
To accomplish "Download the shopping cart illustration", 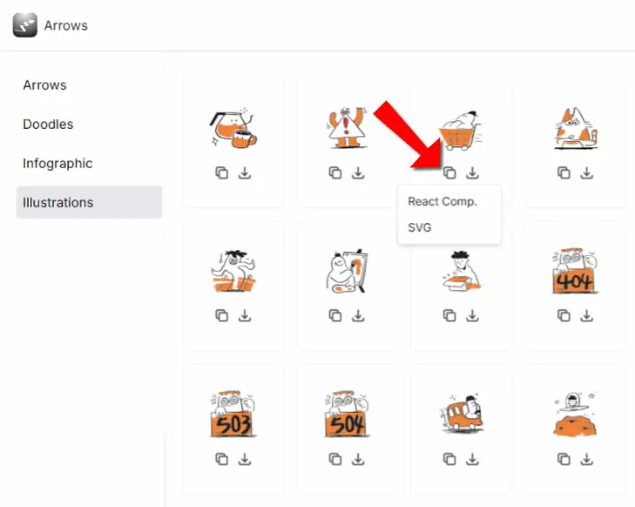I will pyautogui.click(x=472, y=173).
